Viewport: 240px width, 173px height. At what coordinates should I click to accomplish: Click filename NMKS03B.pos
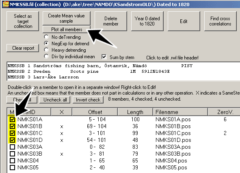click(x=173, y=154)
